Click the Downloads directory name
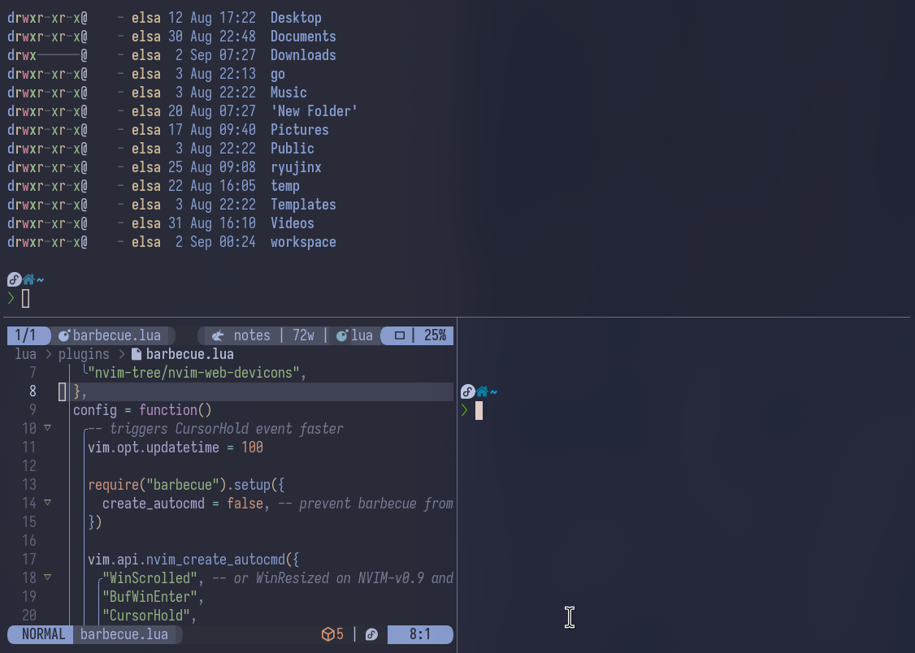This screenshot has width=915, height=653. (303, 54)
